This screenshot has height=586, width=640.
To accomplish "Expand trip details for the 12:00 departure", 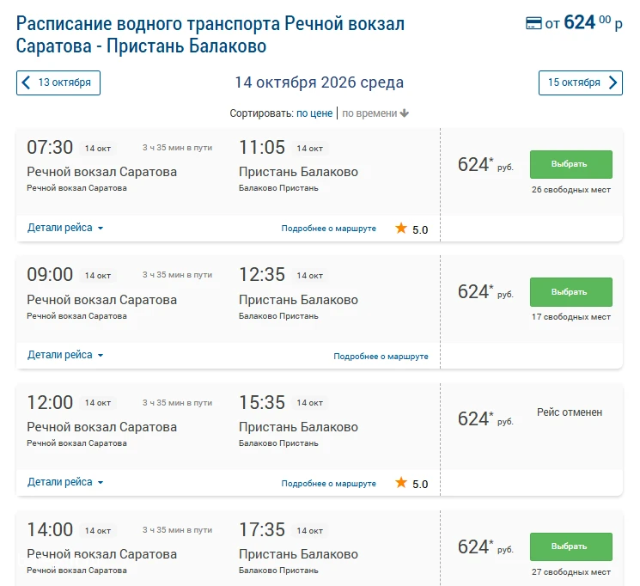I will [65, 482].
